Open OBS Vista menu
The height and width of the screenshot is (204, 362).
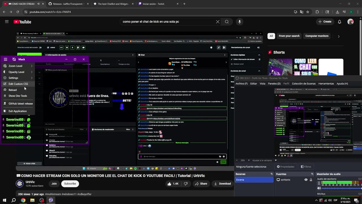click(262, 84)
